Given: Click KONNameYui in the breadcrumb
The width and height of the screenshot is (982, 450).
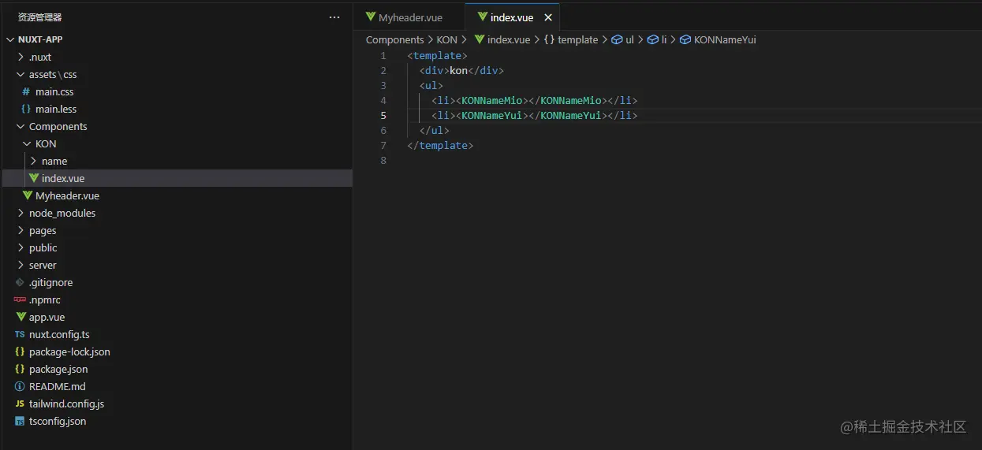Looking at the screenshot, I should pyautogui.click(x=725, y=39).
